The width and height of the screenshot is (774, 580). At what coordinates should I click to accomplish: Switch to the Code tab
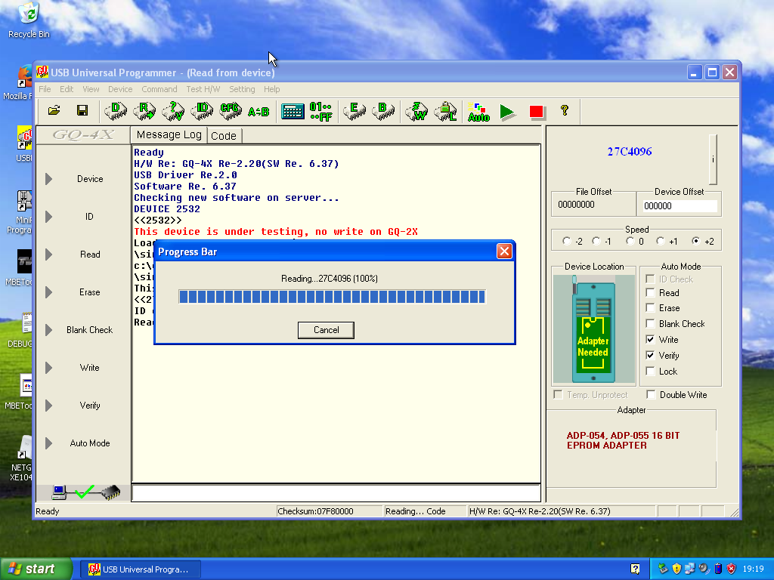[x=224, y=136]
